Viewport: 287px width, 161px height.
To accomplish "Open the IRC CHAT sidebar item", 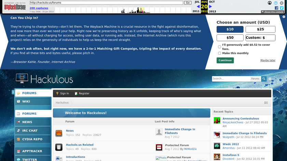I will [x=33, y=131].
